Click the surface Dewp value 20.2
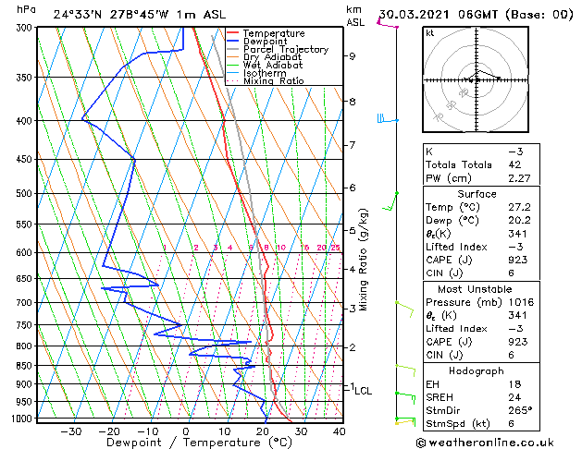 pyautogui.click(x=519, y=221)
